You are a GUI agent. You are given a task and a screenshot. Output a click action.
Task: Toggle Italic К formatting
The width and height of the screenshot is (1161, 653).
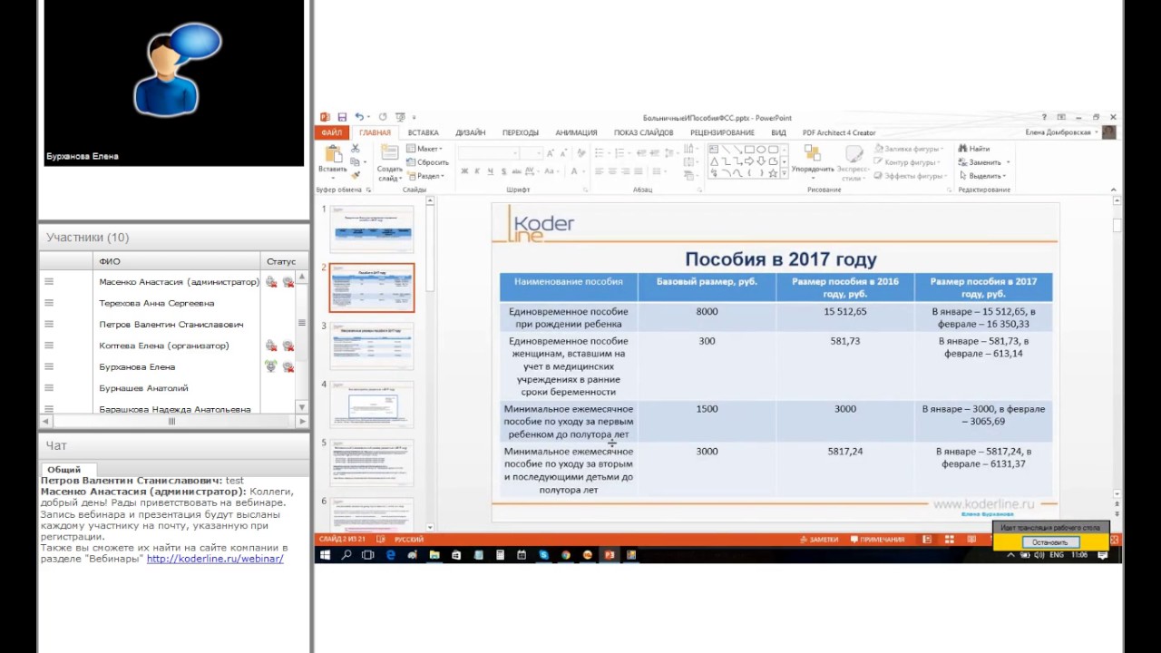[x=477, y=171]
